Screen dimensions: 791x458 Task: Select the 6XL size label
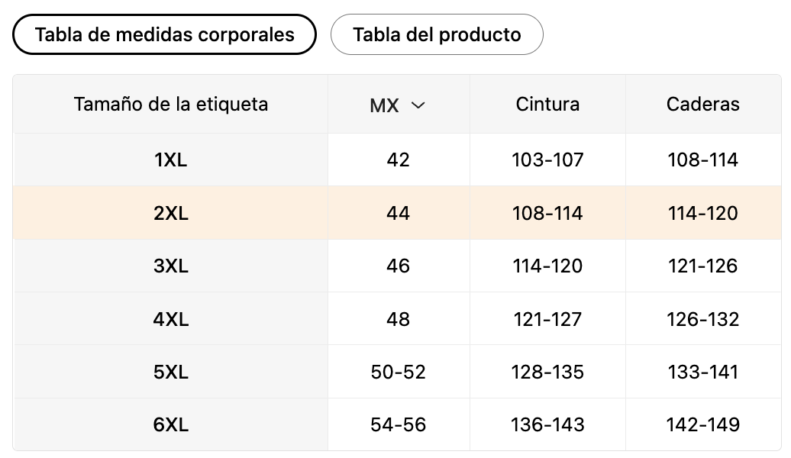point(170,424)
